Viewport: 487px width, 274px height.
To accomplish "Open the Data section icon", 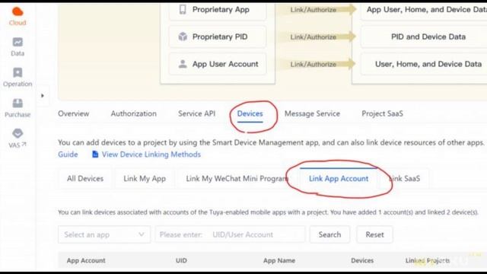I will point(18,43).
